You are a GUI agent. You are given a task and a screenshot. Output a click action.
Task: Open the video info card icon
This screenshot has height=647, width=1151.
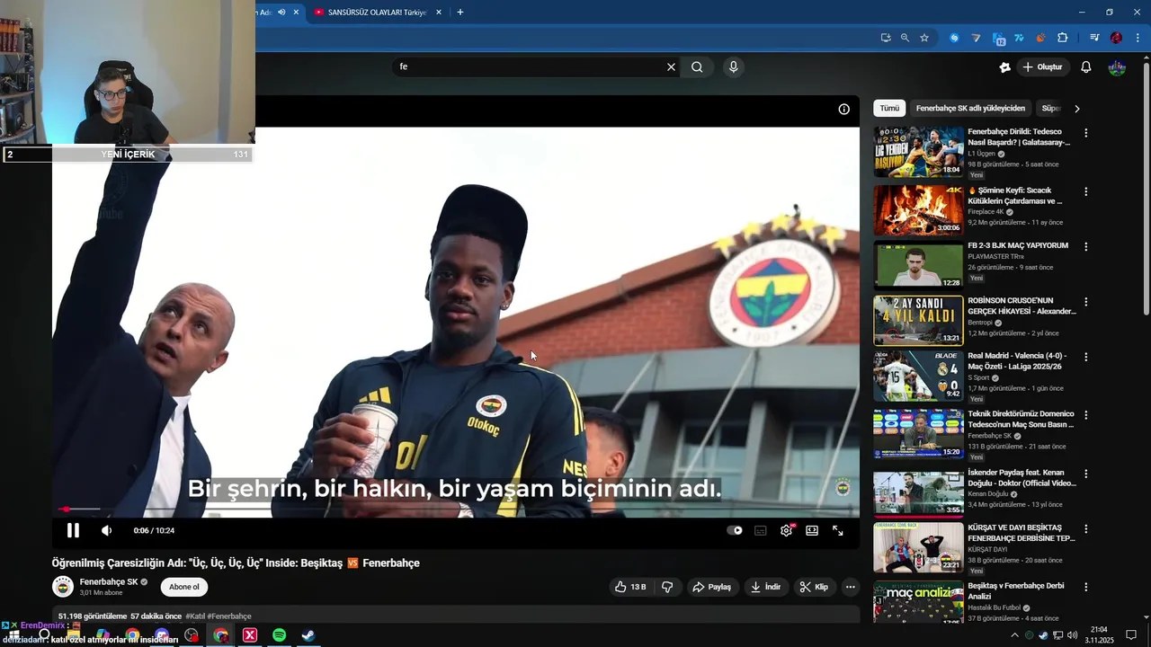(843, 109)
